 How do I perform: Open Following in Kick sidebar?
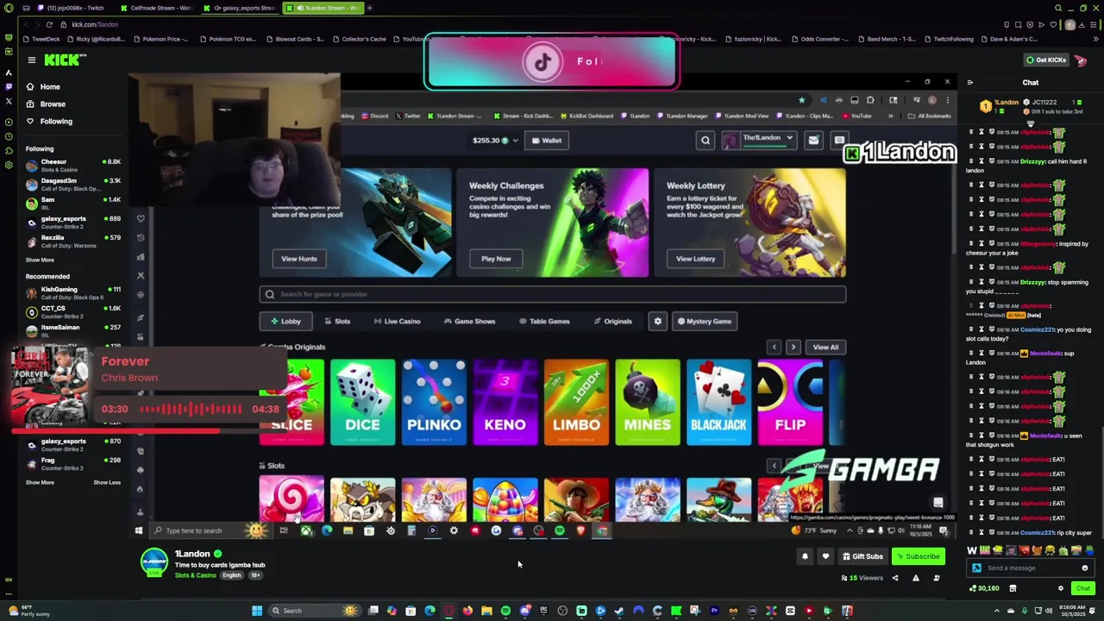pos(49,121)
